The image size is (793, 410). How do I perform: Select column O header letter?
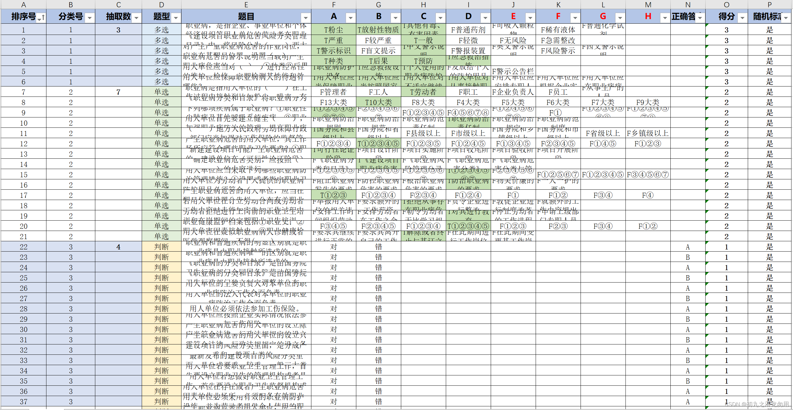[726, 5]
